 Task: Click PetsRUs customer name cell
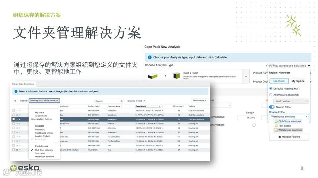click(x=111, y=124)
